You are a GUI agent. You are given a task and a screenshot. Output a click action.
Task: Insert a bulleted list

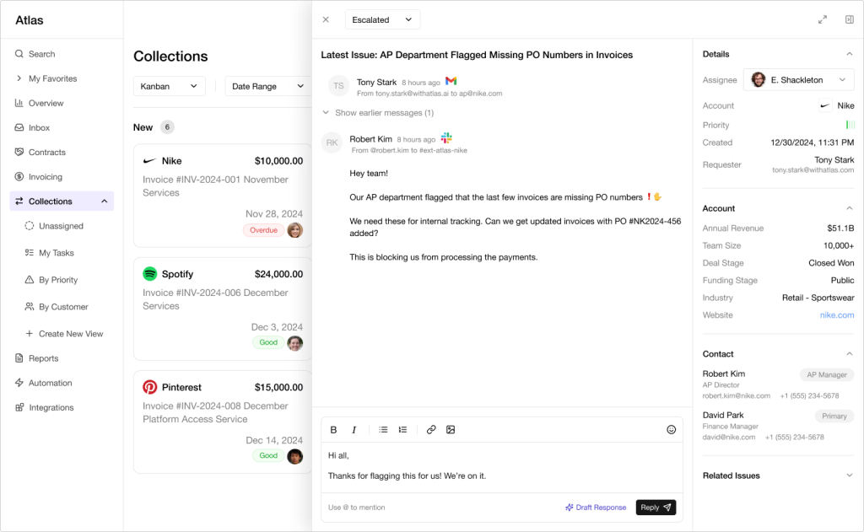[383, 430]
